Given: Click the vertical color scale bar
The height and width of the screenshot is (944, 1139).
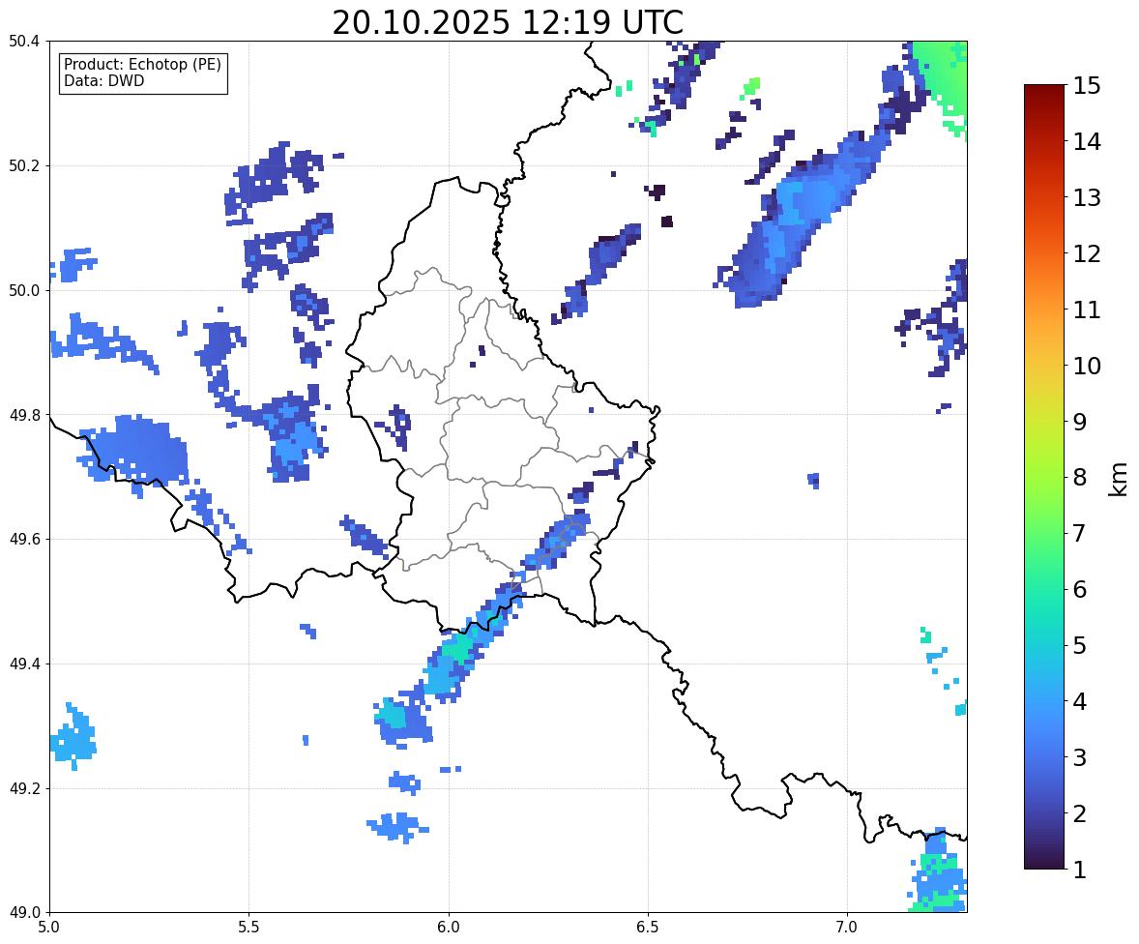Looking at the screenshot, I should click(x=1044, y=477).
